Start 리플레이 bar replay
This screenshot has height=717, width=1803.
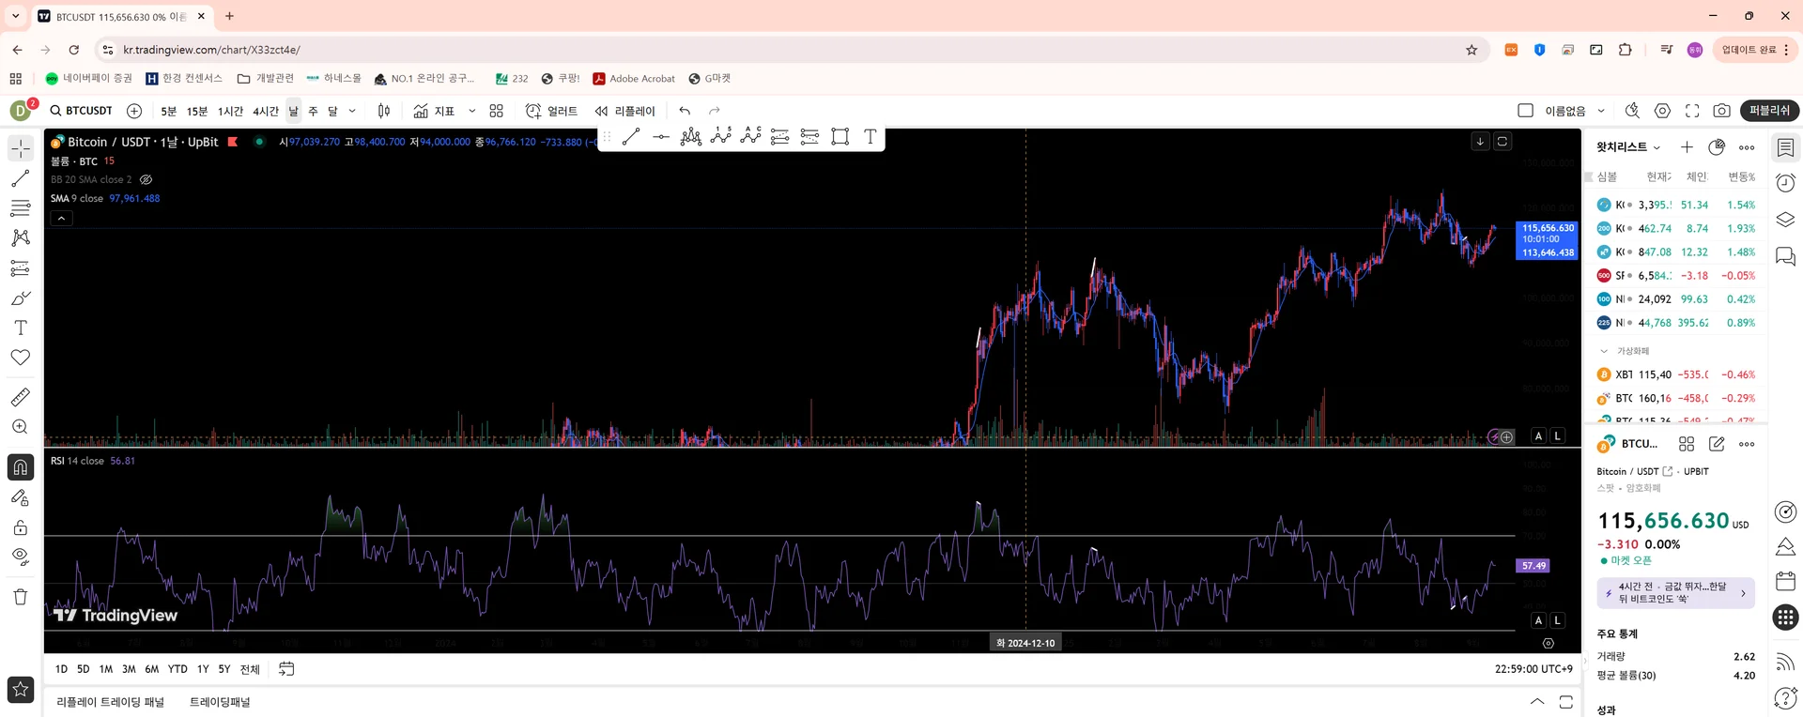(625, 111)
